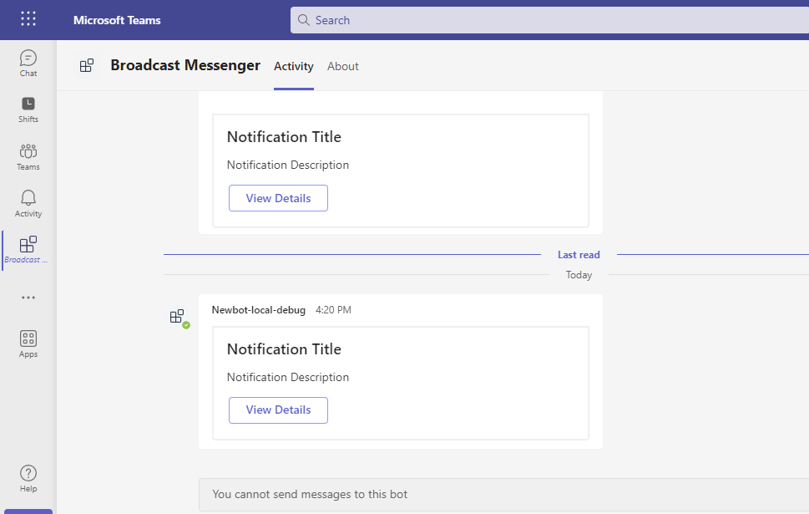The image size is (809, 514).
Task: Expand the more-options ellipsis in sidebar
Action: [28, 297]
